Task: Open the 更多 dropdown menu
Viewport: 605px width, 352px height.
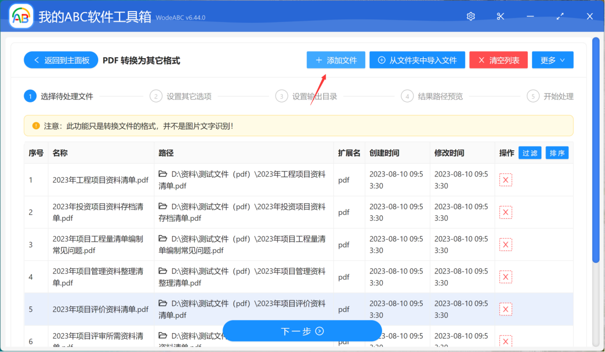Action: (x=553, y=60)
